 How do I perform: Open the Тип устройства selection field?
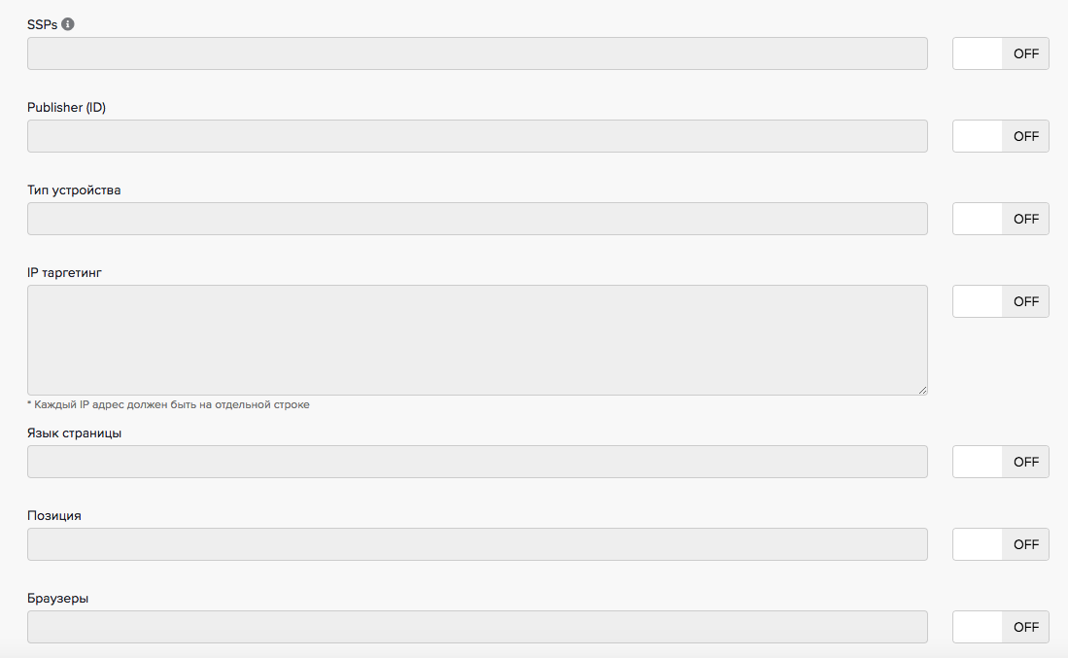click(477, 219)
